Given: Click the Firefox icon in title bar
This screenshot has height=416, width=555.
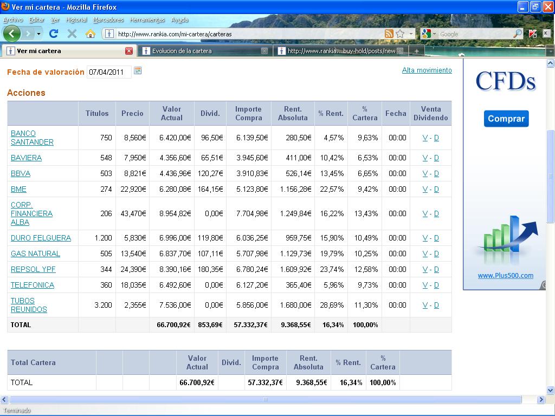Looking at the screenshot, I should 5,6.
